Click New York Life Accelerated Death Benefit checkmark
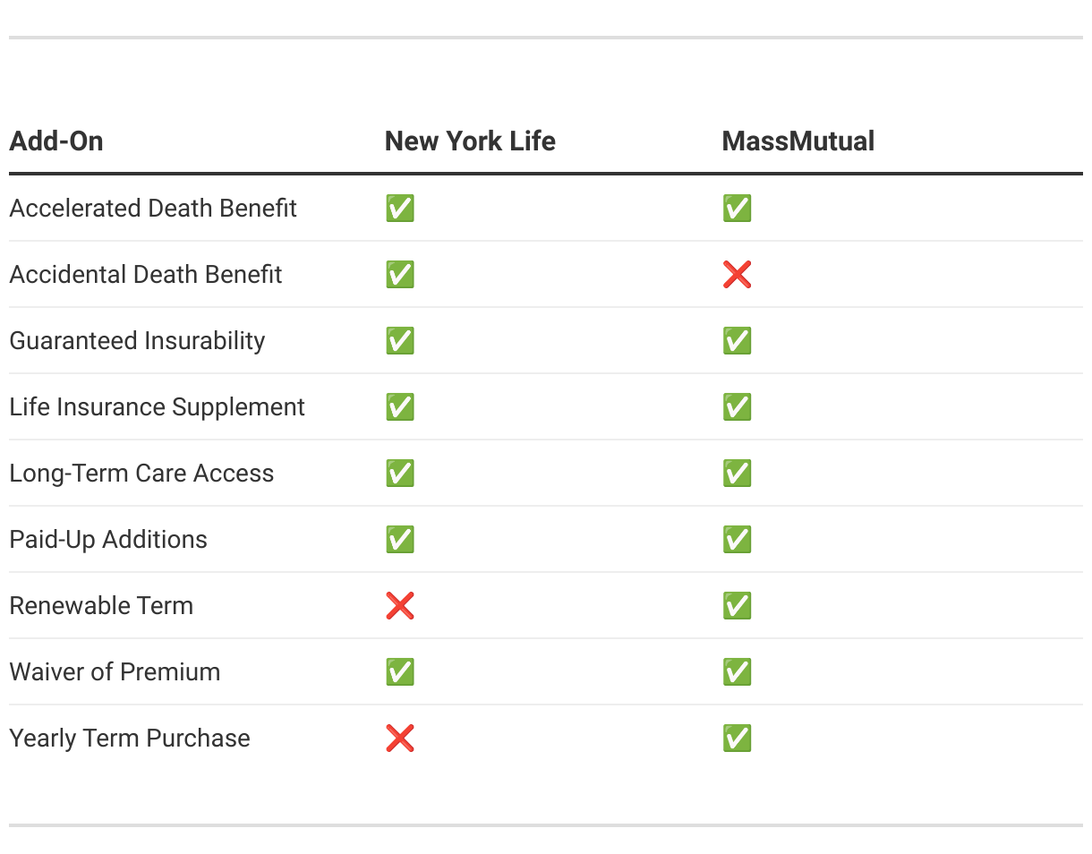The width and height of the screenshot is (1092, 854). (400, 209)
